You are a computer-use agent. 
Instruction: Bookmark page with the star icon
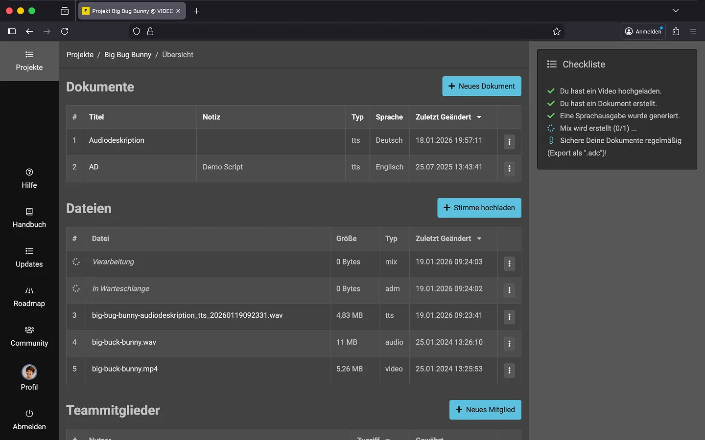pos(557,31)
